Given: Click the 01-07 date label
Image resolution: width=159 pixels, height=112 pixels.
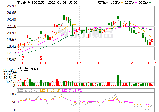Looking at the screenshot, I should click(x=151, y=63).
